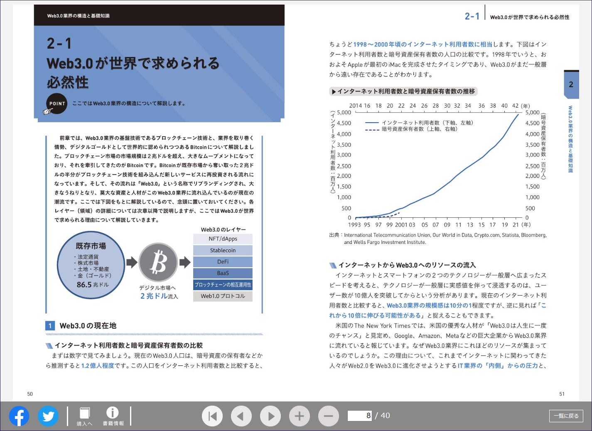Viewport: 592px width, 431px height.
Task: Click the "ここではWeb3.0業界の構造について解説します。" point text
Action: point(129,103)
